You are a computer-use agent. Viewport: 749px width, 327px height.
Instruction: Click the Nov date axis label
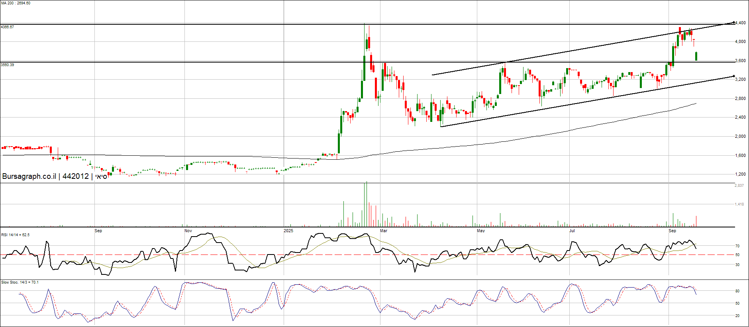(x=188, y=231)
